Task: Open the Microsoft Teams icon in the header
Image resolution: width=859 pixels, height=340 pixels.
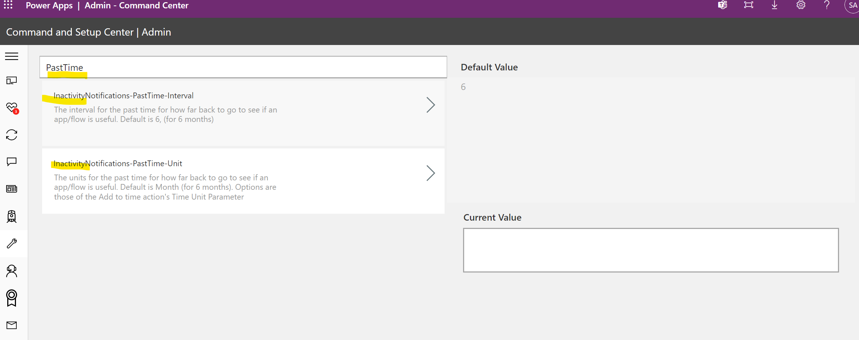Action: pyautogui.click(x=722, y=5)
